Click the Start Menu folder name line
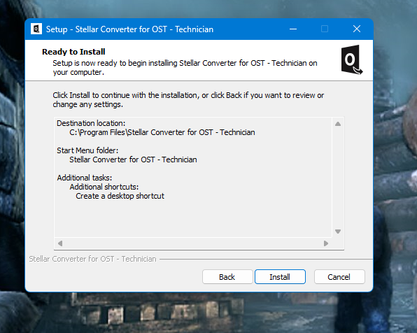This screenshot has width=417, height=333. 133,160
